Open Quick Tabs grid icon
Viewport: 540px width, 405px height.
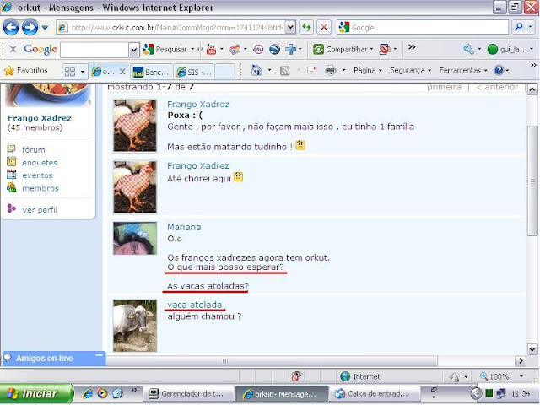(70, 71)
